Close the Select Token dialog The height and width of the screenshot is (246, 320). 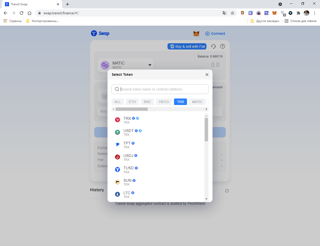coord(207,74)
